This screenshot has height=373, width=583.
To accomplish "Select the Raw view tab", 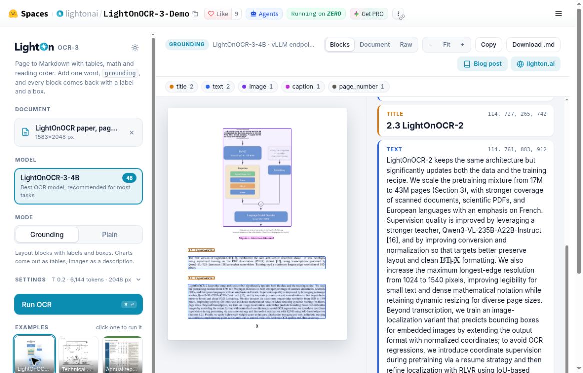I will [406, 45].
